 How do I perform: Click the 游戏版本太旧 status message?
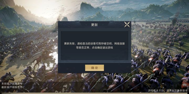[168, 91]
